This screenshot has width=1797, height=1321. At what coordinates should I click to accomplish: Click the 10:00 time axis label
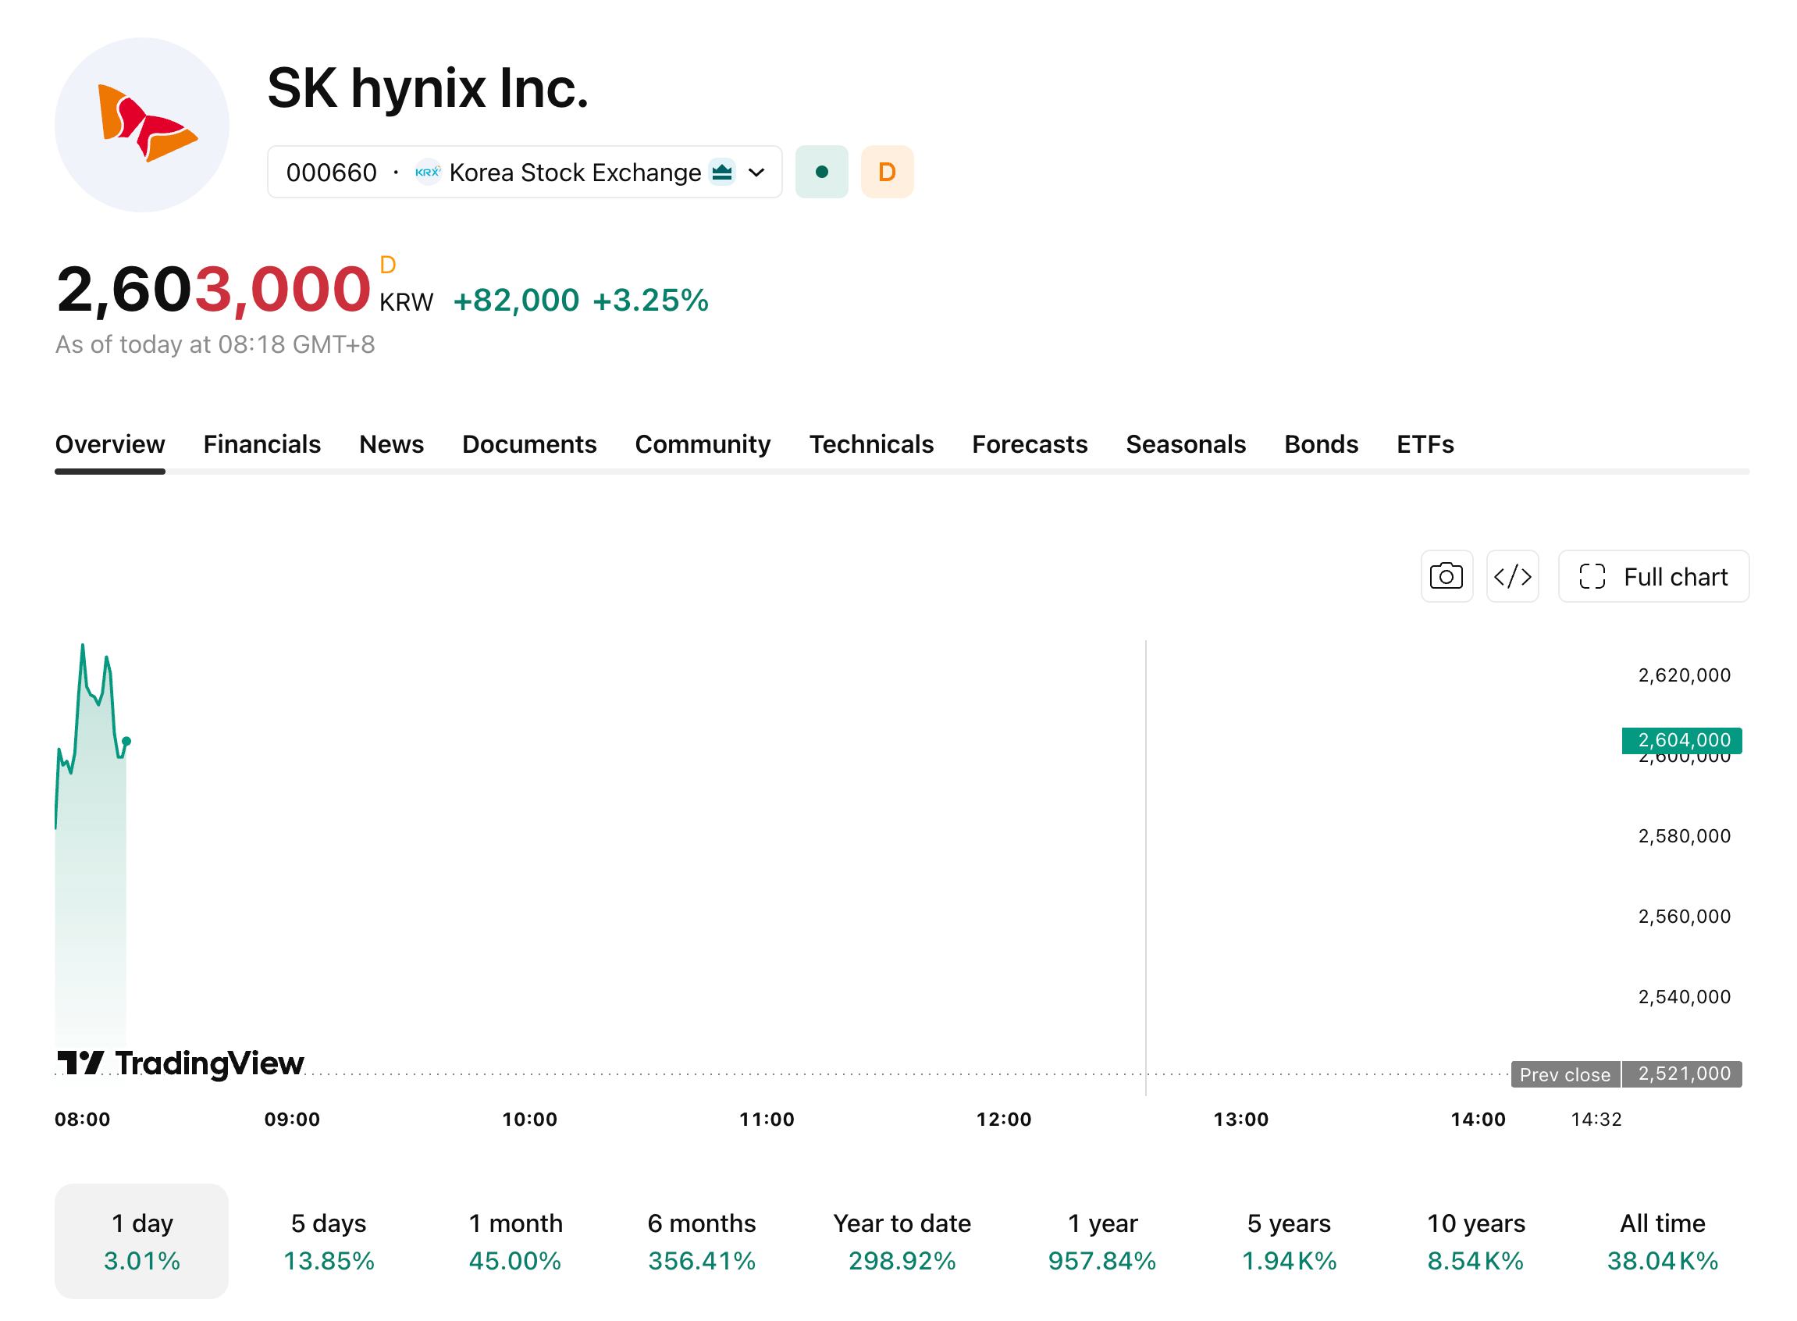click(529, 1120)
